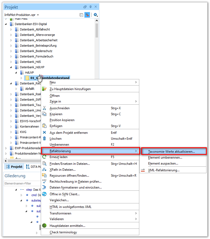The height and width of the screenshot is (239, 210).
Task: Click the Öffne in SVN Client icon
Action: point(44,194)
